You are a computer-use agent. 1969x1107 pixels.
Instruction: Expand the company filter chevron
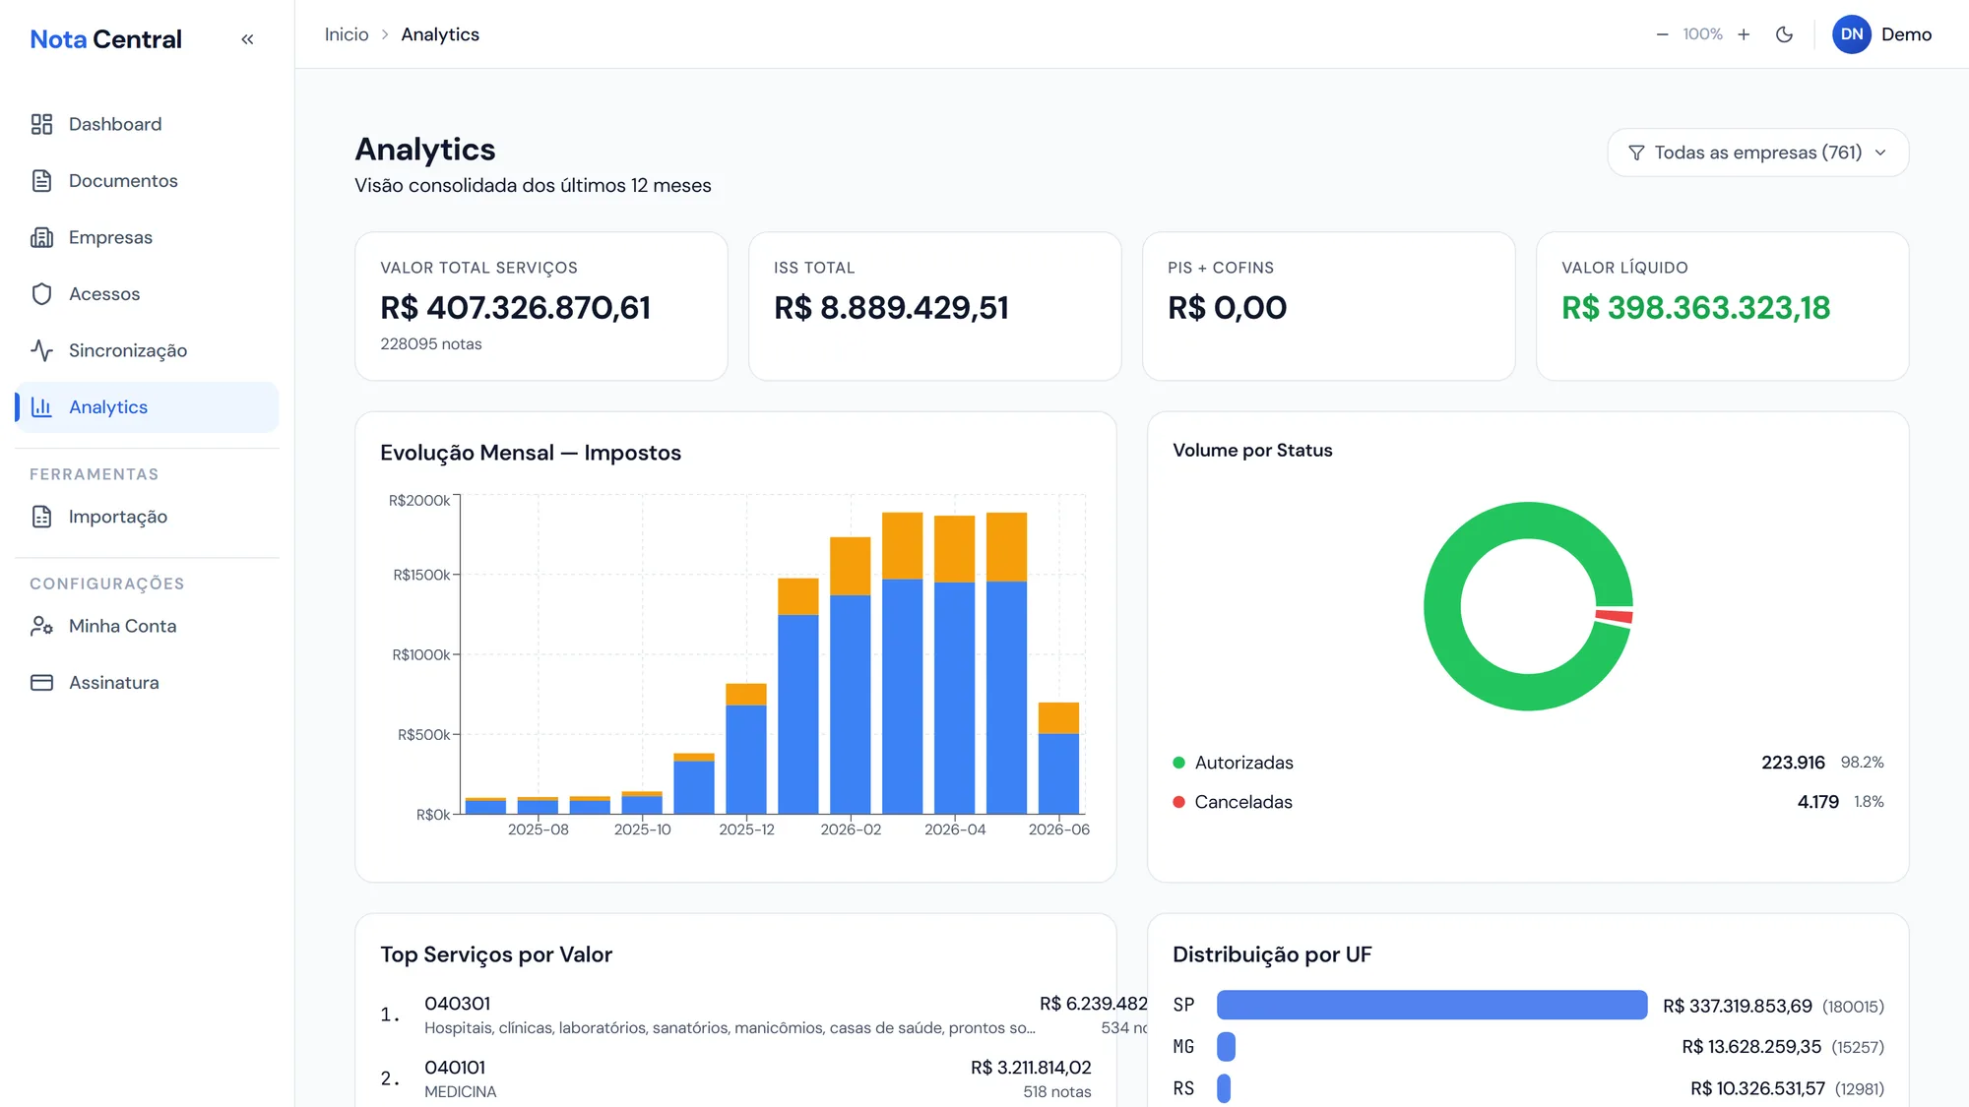click(x=1880, y=153)
